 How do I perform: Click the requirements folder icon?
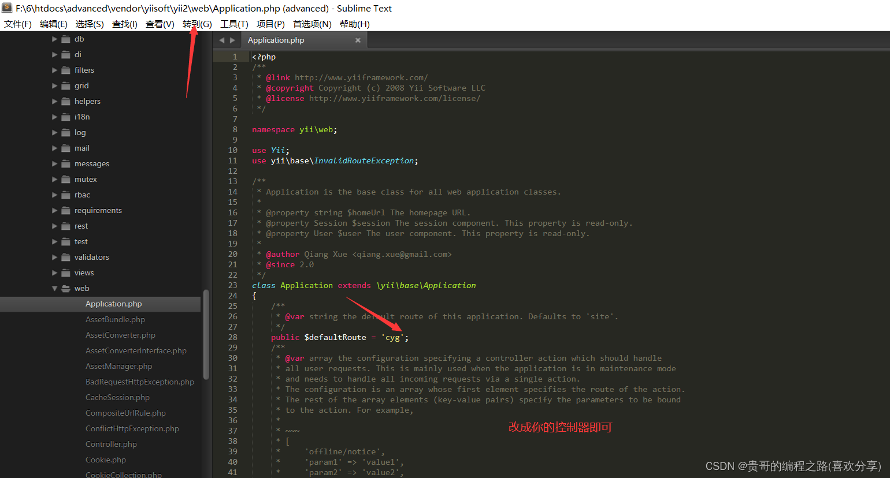pyautogui.click(x=66, y=210)
